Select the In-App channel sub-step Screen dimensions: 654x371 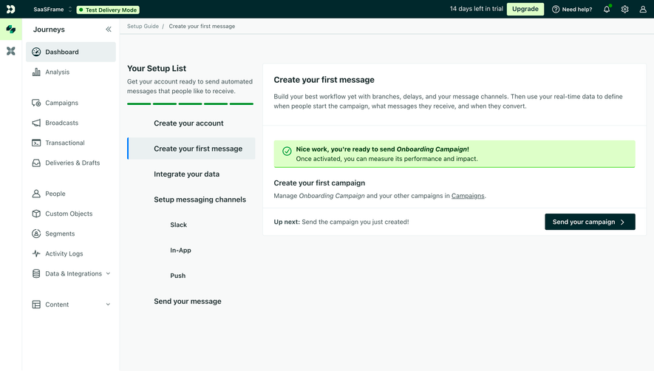pyautogui.click(x=180, y=250)
